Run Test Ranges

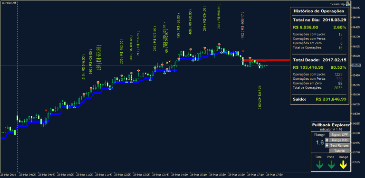(340, 145)
